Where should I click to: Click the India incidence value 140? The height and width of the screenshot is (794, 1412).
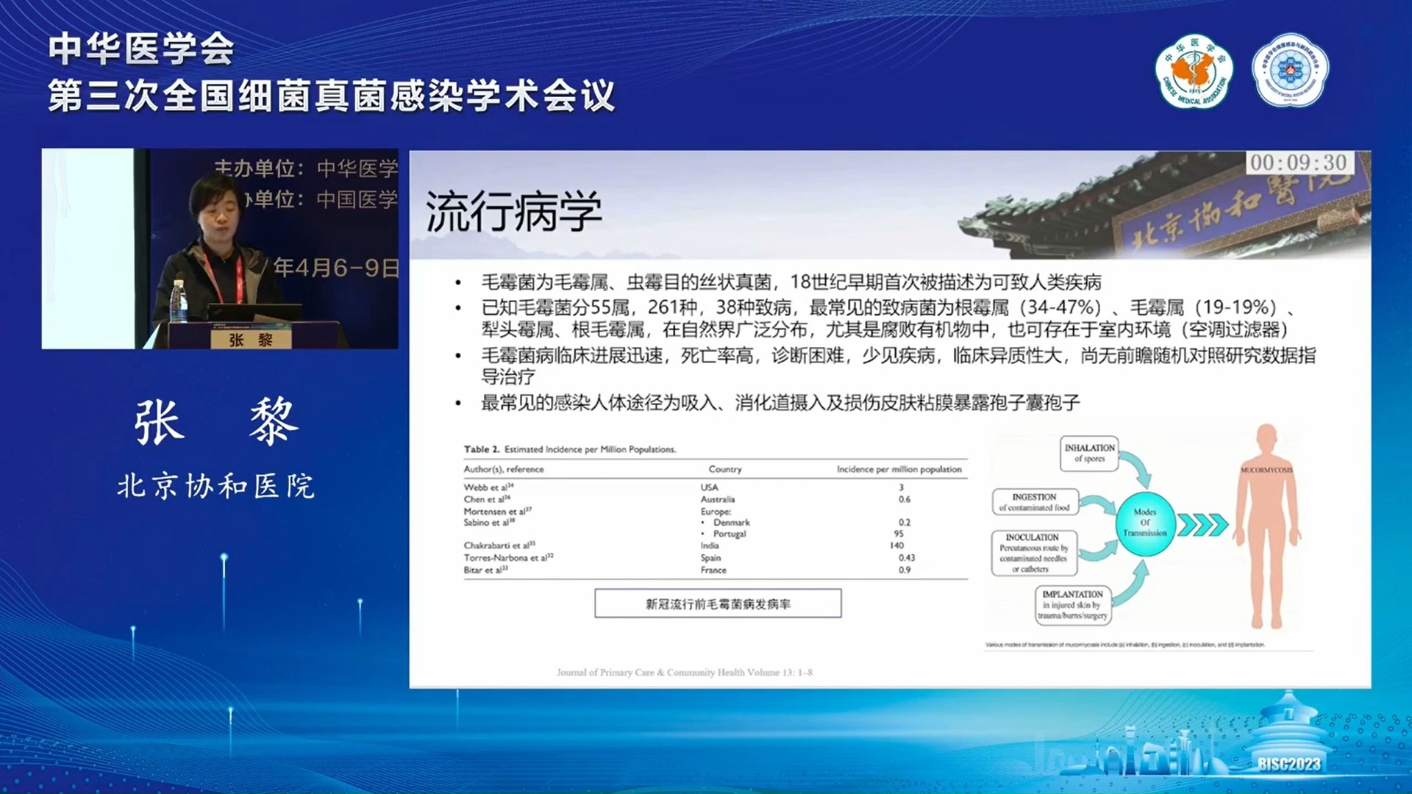click(896, 545)
